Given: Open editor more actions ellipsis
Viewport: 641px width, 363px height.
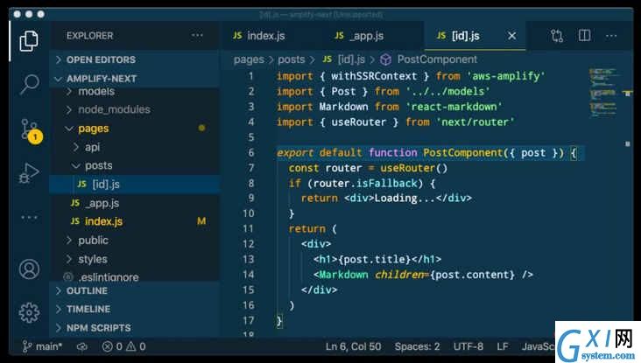Looking at the screenshot, I should point(611,36).
